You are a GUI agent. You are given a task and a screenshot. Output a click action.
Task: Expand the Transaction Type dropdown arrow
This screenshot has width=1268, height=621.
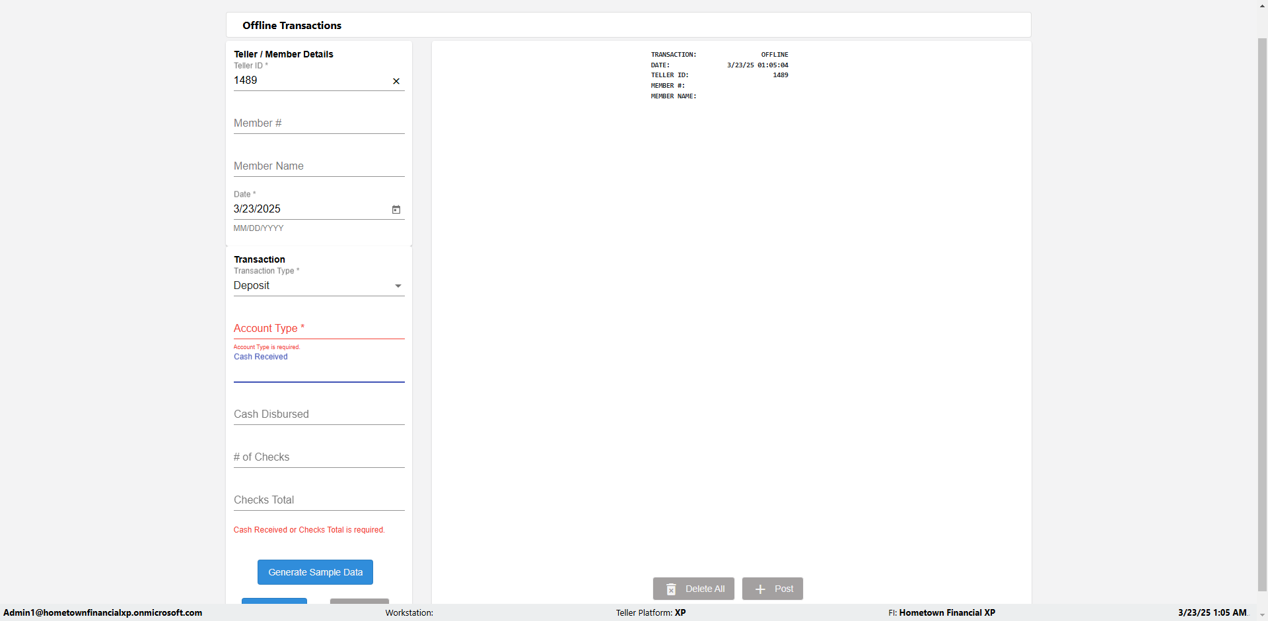click(x=398, y=286)
